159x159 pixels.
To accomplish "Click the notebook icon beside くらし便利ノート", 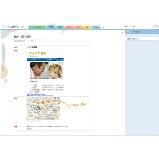I will (x=3, y=27).
